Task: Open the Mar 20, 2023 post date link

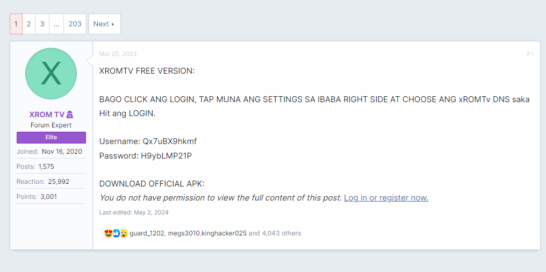Action: coord(118,54)
